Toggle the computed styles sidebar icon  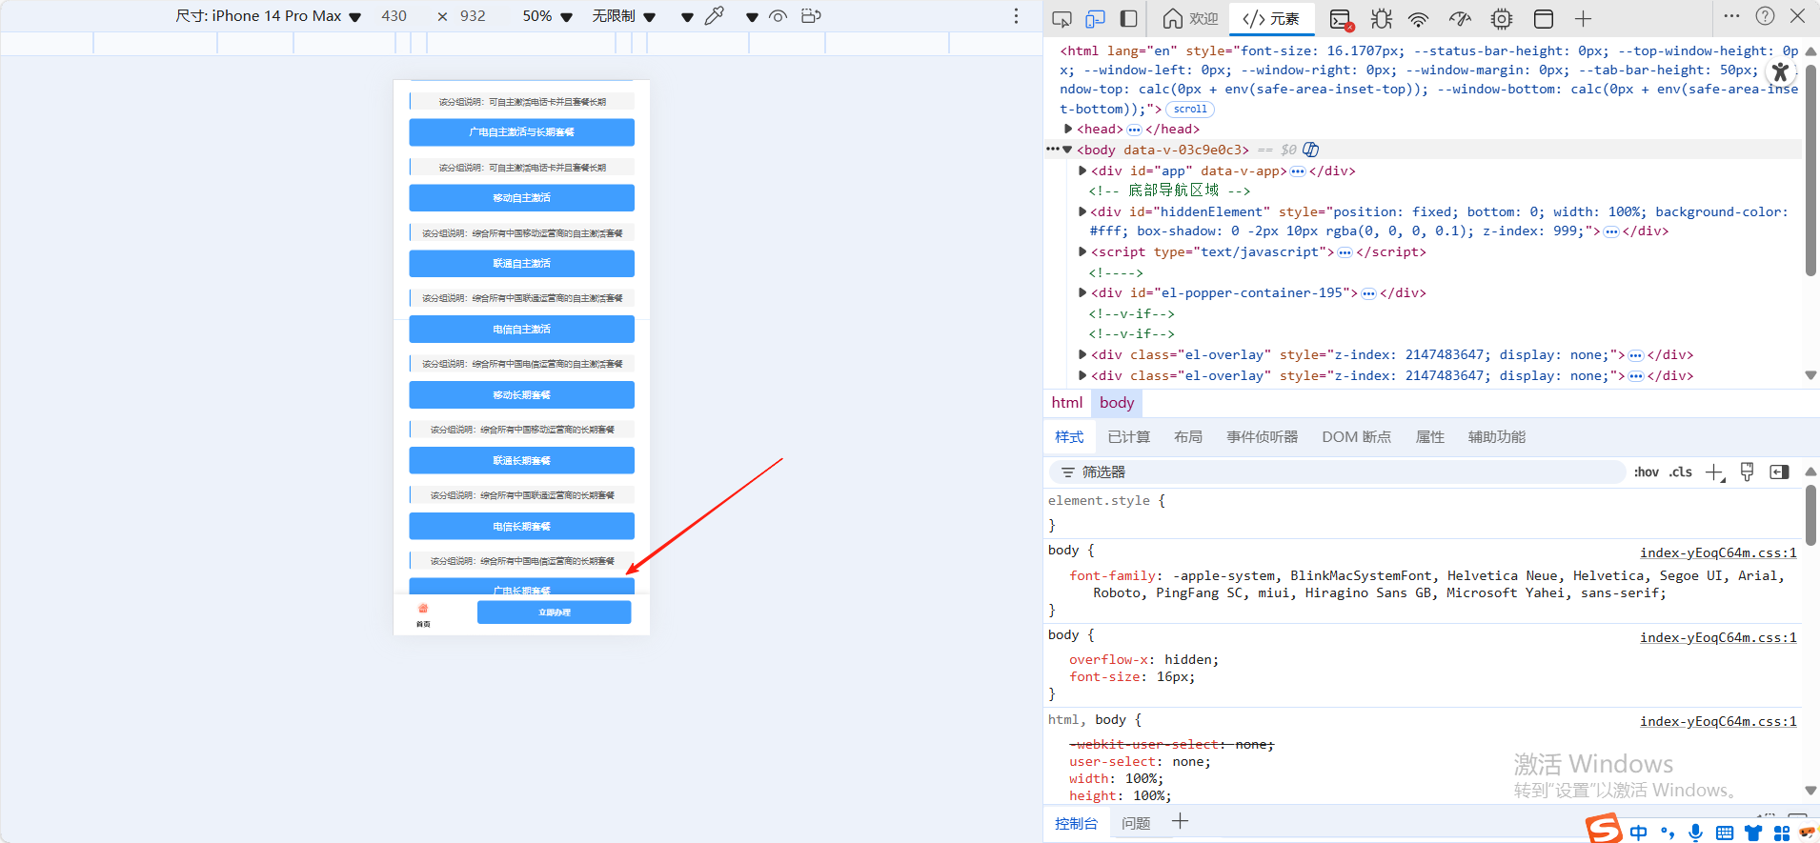click(1779, 472)
